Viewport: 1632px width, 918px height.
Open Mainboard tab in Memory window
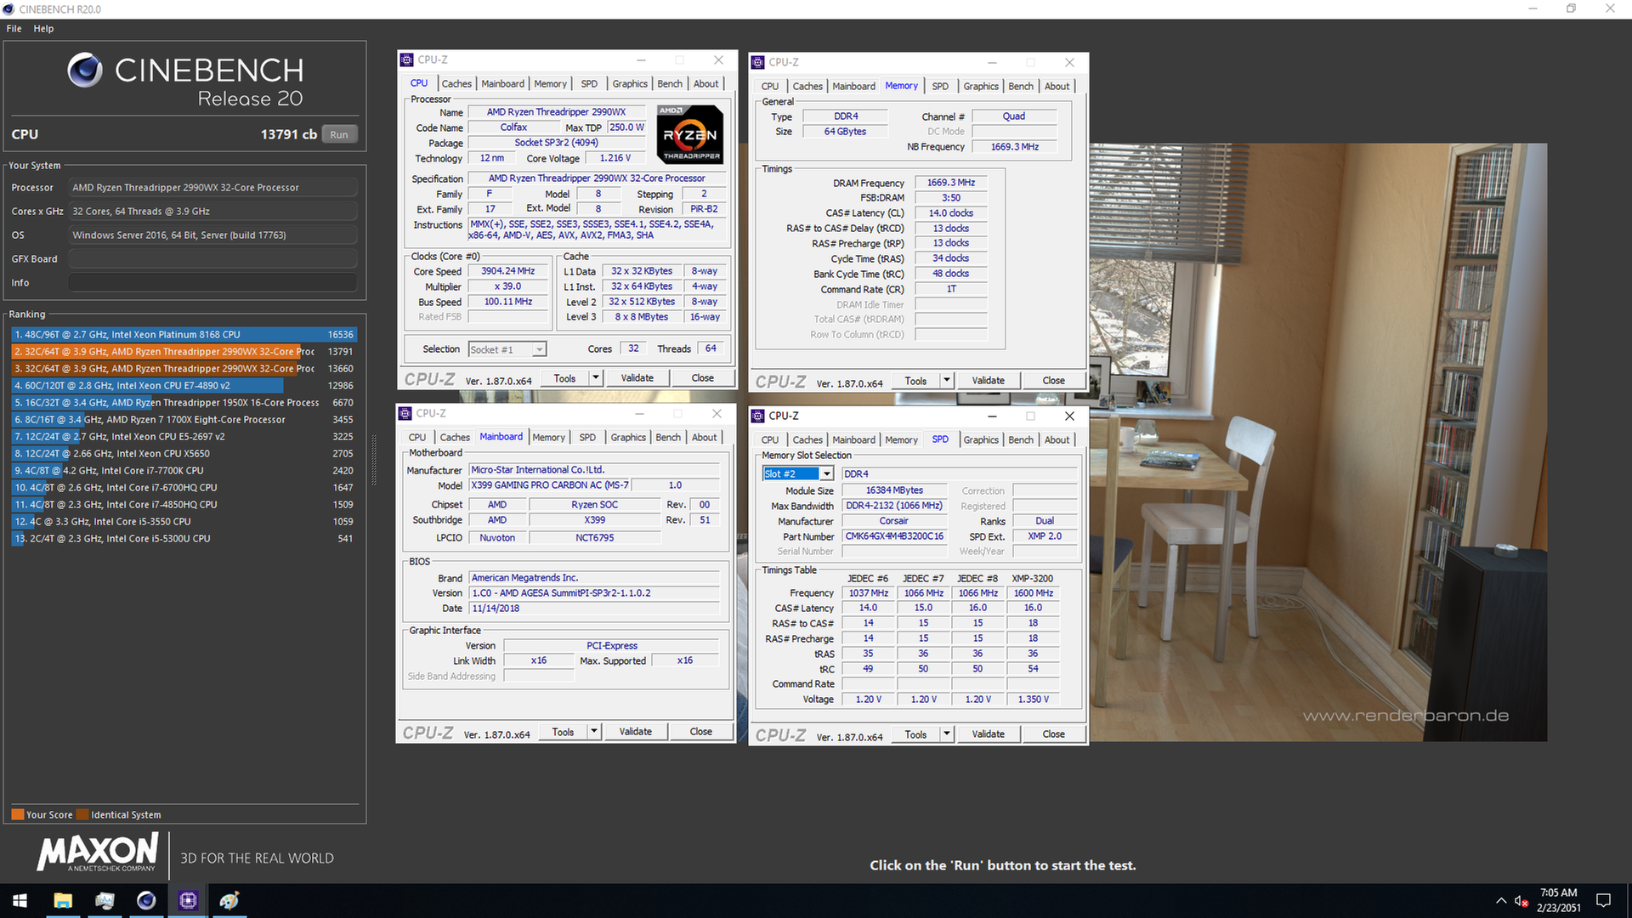(x=853, y=87)
